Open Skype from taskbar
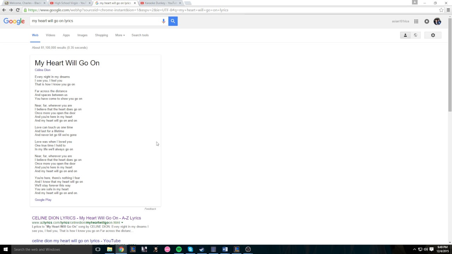The width and height of the screenshot is (452, 254). click(x=190, y=249)
